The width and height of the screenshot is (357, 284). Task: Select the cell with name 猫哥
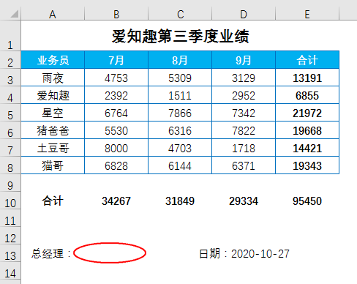click(53, 165)
